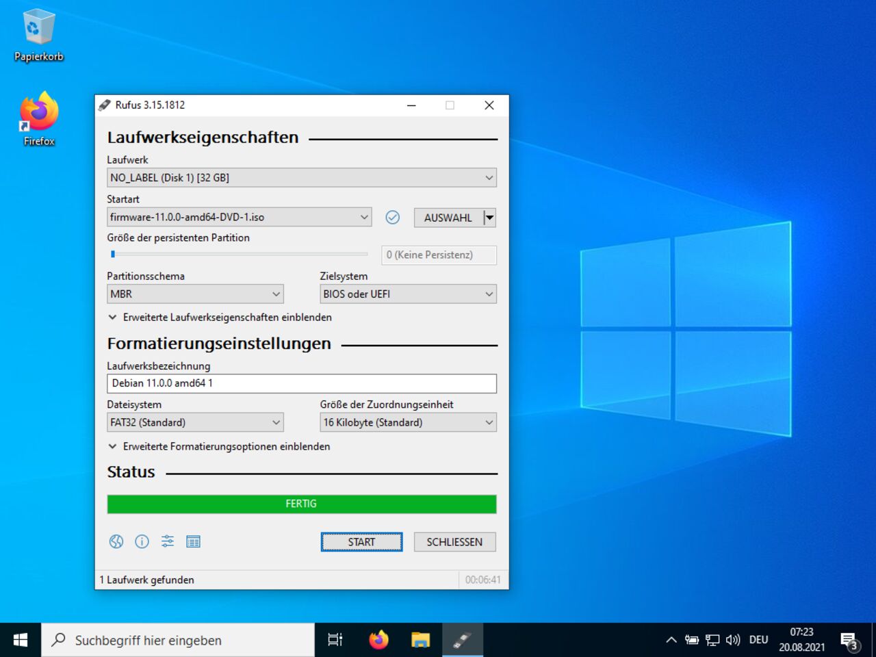Click Show desktop sliver at taskbar edge

(x=874, y=640)
